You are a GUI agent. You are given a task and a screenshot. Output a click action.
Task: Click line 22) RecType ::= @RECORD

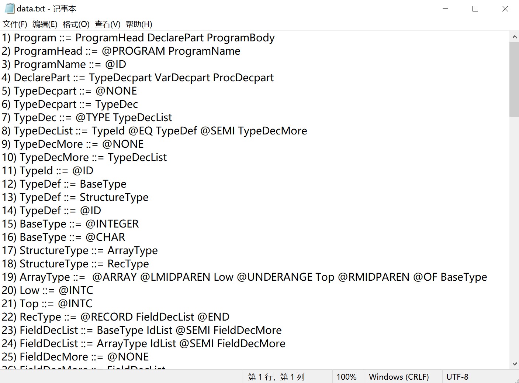[115, 317]
